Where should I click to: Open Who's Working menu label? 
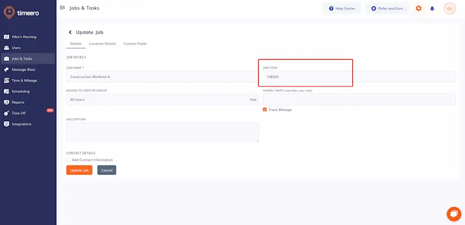[x=24, y=37]
